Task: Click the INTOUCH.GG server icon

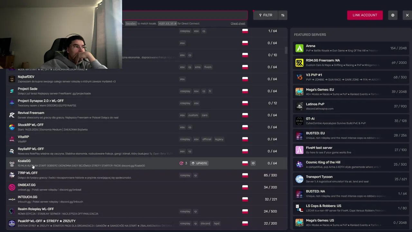Action: (x=12, y=199)
